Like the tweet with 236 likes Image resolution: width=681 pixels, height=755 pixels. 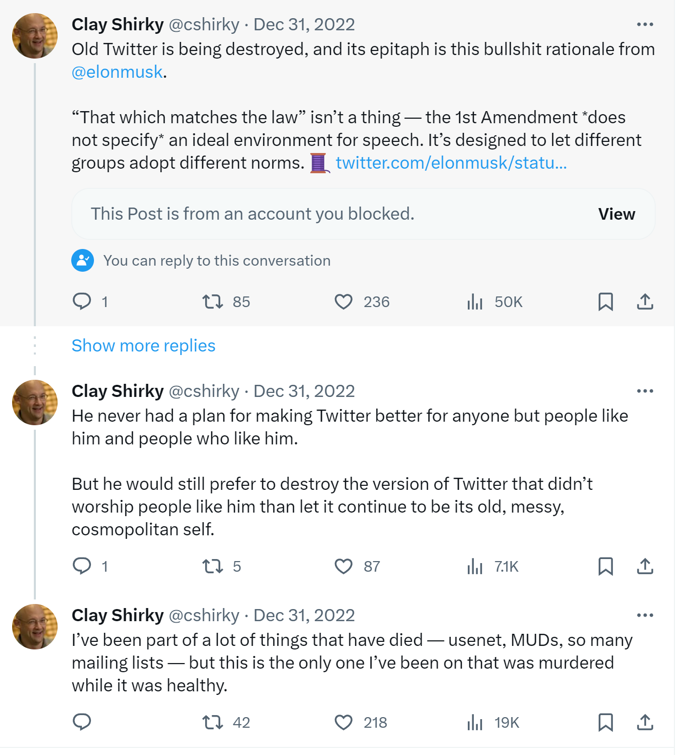(x=344, y=301)
